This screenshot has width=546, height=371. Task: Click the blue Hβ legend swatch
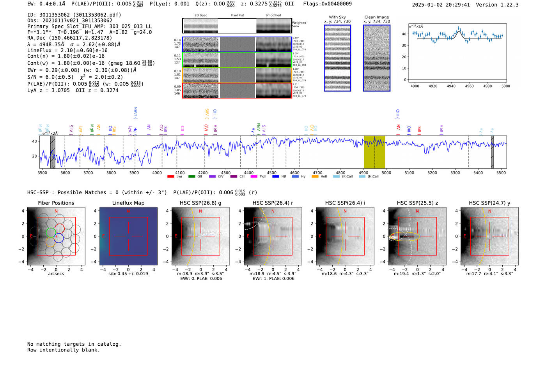pyautogui.click(x=276, y=177)
